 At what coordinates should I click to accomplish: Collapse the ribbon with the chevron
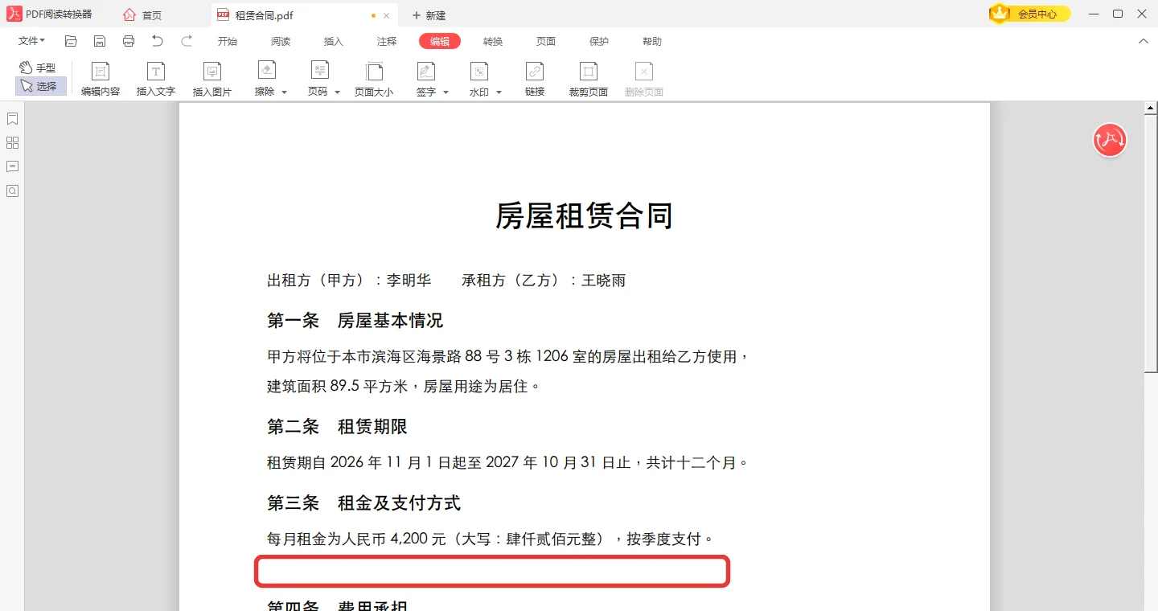(1143, 41)
